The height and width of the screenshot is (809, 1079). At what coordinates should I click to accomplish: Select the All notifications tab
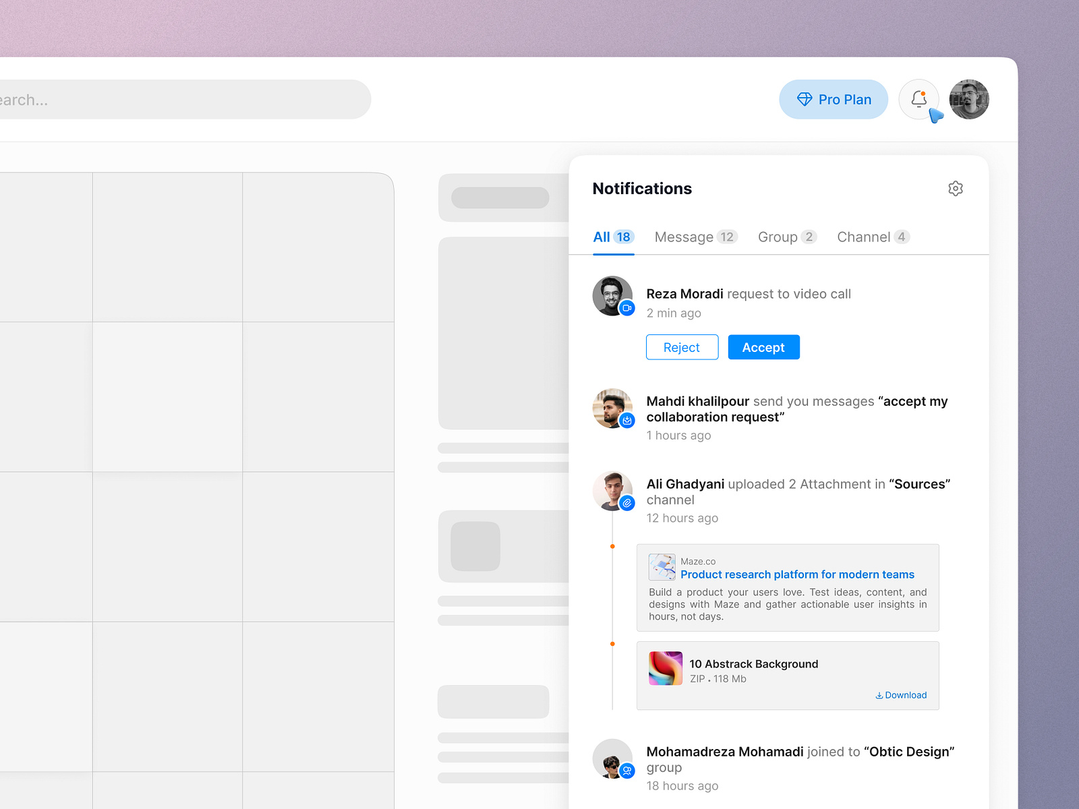[x=612, y=237]
